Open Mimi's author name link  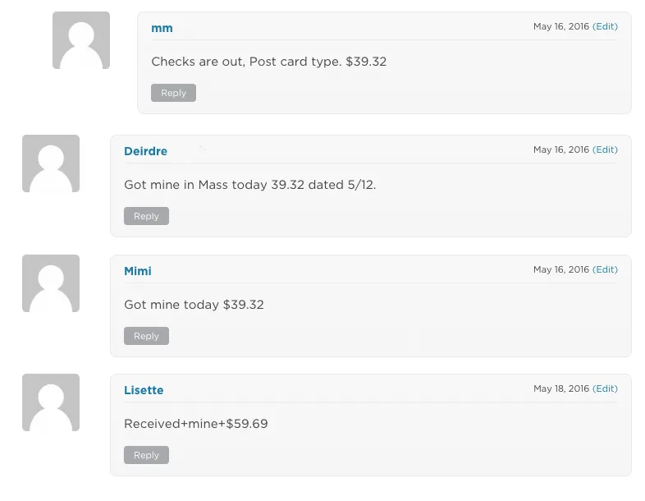tap(138, 271)
